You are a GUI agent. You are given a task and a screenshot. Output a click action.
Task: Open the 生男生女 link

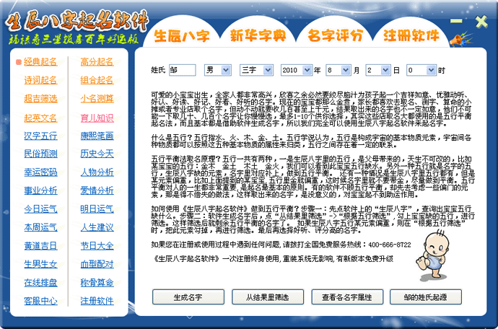click(40, 264)
